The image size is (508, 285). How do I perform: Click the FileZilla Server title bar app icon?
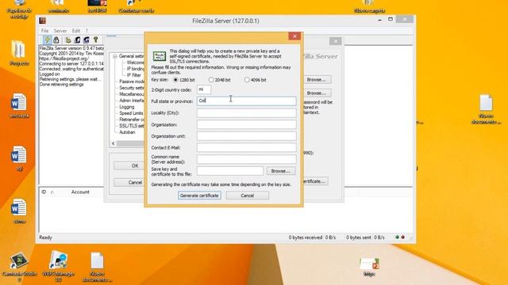point(42,21)
